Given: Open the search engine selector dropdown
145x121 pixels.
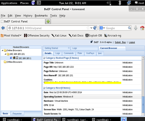Looking at the screenshot, I should tap(102, 28).
